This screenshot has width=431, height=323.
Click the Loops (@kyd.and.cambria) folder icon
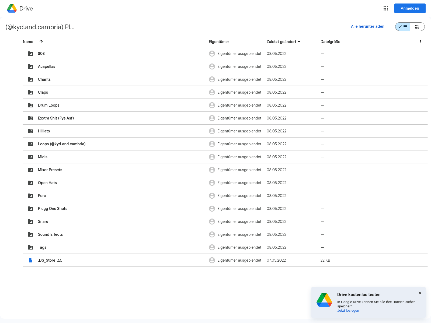click(x=30, y=144)
